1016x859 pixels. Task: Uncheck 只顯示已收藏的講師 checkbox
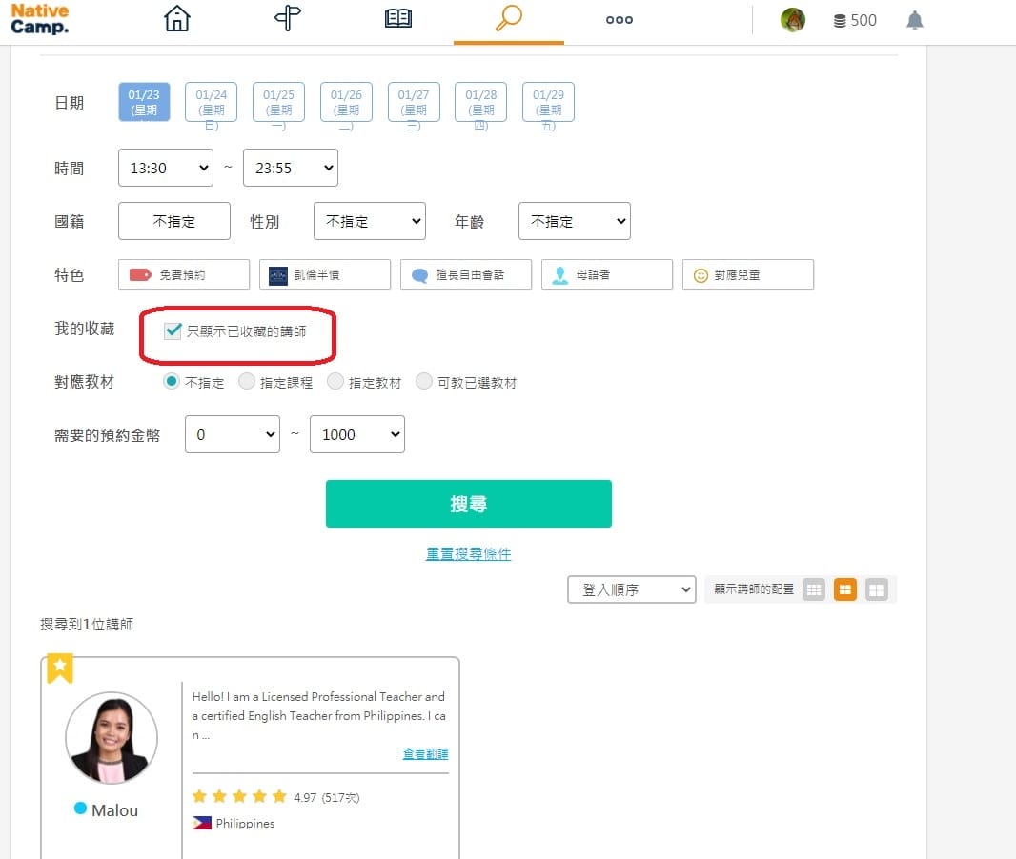click(x=173, y=331)
